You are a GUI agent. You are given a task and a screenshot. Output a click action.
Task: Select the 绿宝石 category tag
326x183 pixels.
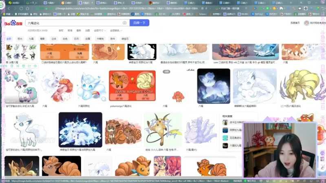tap(125, 39)
